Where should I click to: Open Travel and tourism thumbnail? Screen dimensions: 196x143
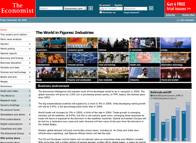(176, 74)
